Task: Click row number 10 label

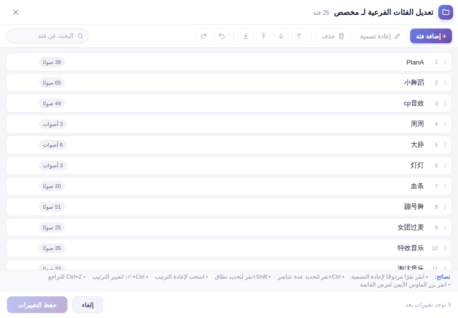Action: (x=435, y=248)
